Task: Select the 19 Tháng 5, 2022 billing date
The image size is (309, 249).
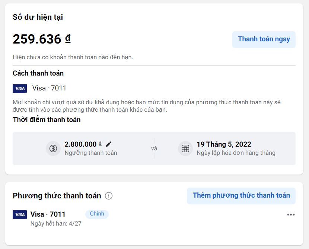Action: click(x=224, y=144)
